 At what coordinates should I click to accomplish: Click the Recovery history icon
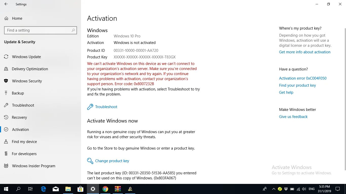[x=6, y=117]
